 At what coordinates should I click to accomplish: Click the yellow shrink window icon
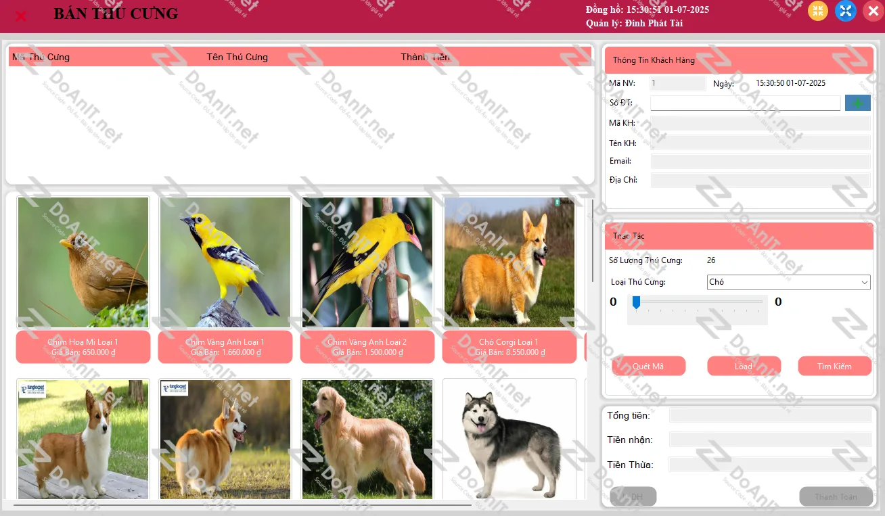(x=818, y=11)
